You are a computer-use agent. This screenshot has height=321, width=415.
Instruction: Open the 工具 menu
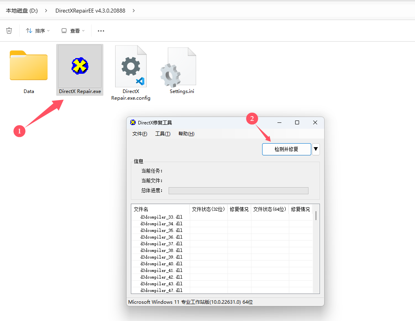(163, 133)
